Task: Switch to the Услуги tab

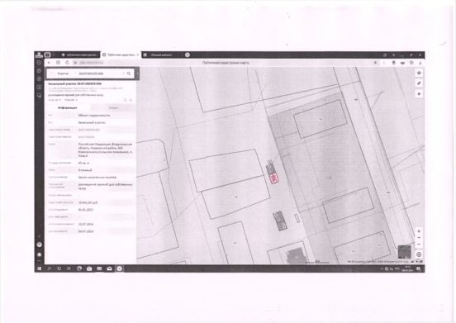Action: 113,108
